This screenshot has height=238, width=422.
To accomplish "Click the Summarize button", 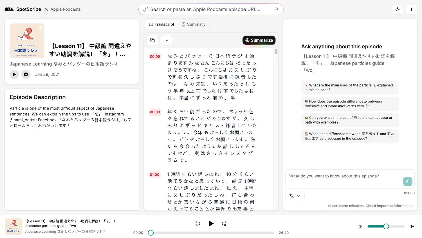I will 259,40.
